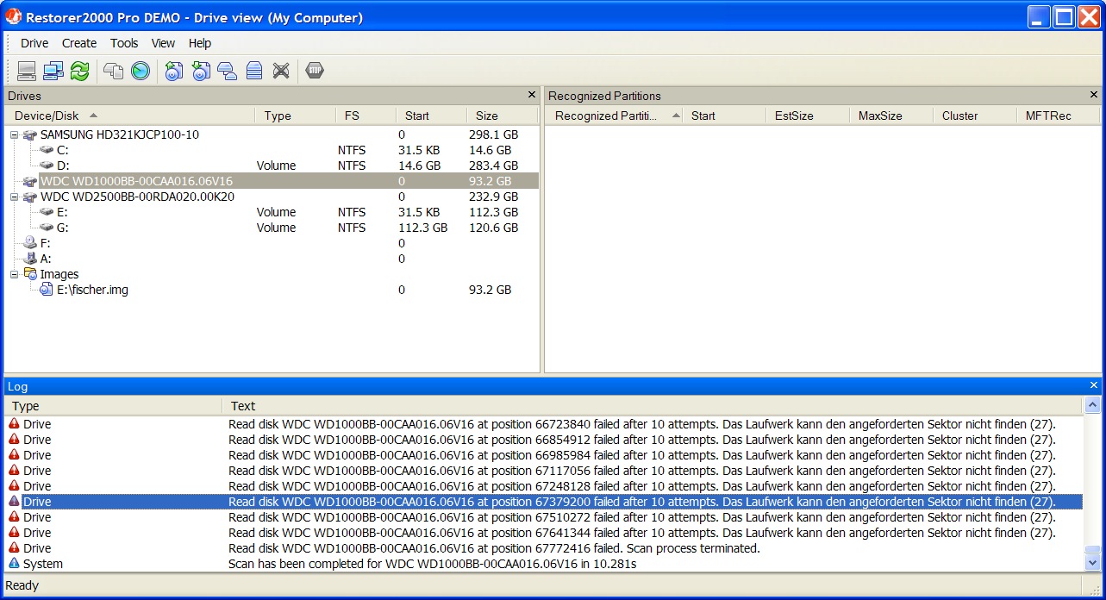Click the Images folder icon
The width and height of the screenshot is (1106, 600).
[x=30, y=274]
